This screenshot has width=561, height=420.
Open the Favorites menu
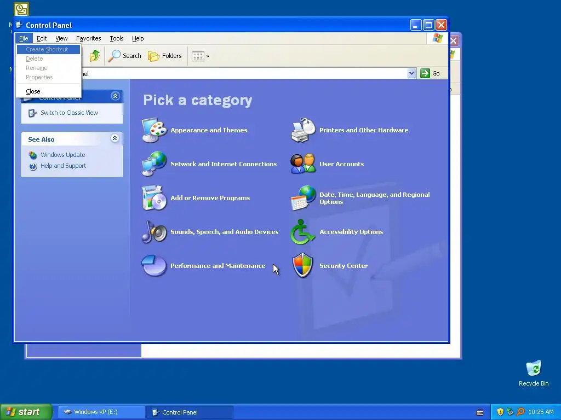[88, 38]
